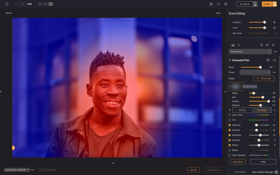
Task: Open the settings gear icon
Action: [6, 4]
